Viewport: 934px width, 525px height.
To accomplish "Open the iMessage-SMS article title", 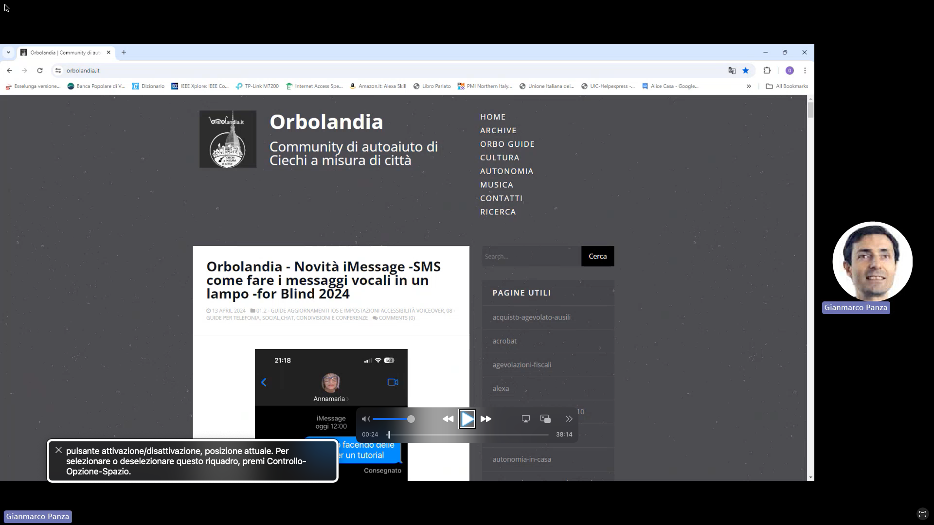I will pos(323,280).
